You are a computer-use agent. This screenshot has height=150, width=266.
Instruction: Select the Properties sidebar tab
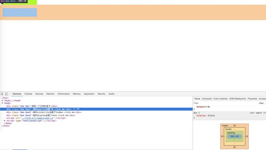click(252, 99)
